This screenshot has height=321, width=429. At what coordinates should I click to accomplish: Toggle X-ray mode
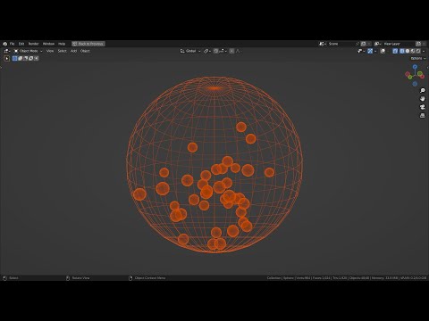coord(395,51)
